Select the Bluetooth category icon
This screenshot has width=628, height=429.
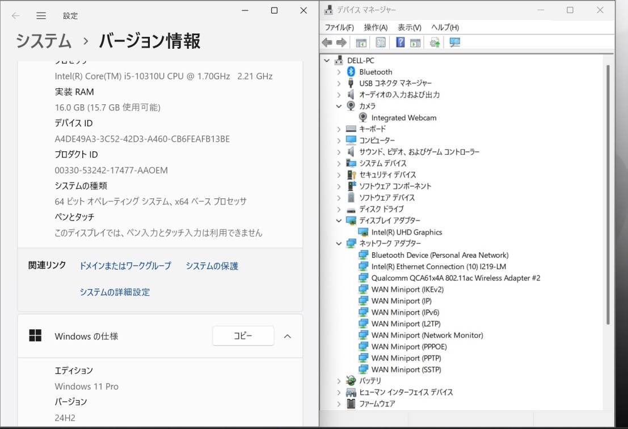(351, 71)
